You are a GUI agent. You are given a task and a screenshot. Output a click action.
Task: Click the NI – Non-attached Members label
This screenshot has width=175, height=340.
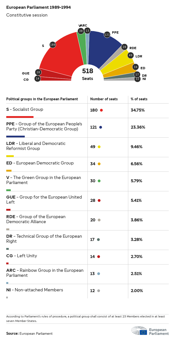click(x=35, y=290)
